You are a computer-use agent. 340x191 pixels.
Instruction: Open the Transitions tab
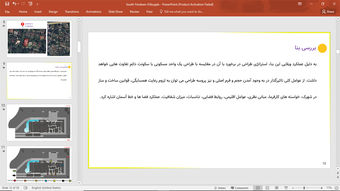pos(72,12)
